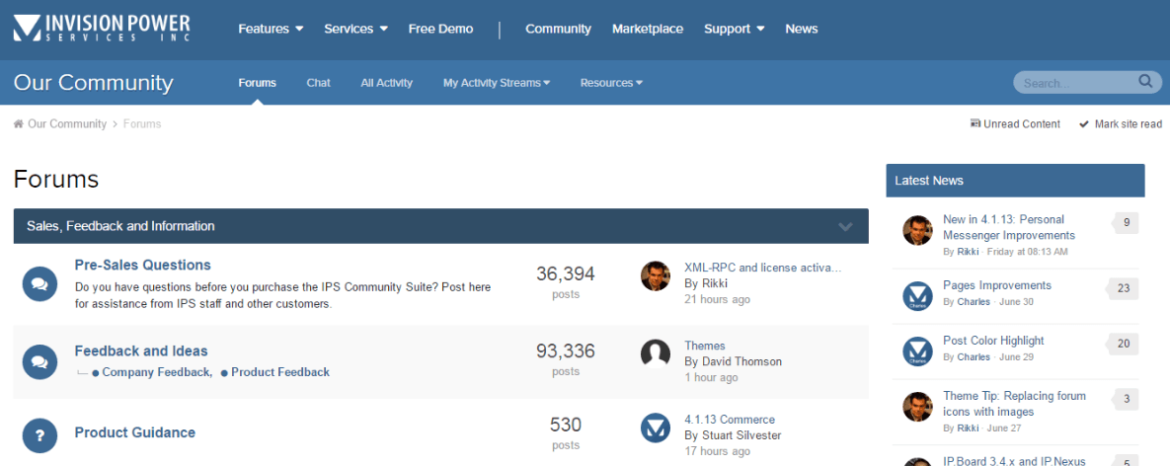Select the Forums tab
The image size is (1170, 466).
[258, 83]
